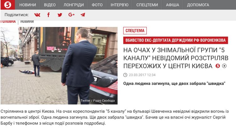Click the СПЕЦТЕМА tag button
This screenshot has height=132, width=236.
coord(135,31)
